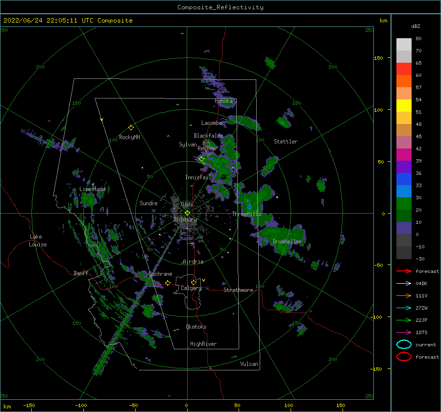Click the magenta 18TS arrow icon
The image size is (441, 412).
click(x=404, y=333)
